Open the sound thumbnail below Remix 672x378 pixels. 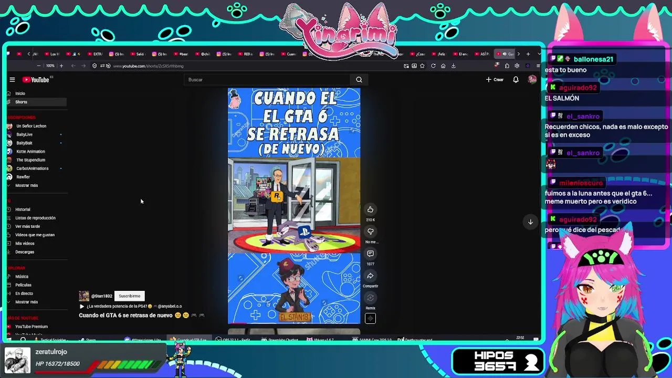click(370, 318)
